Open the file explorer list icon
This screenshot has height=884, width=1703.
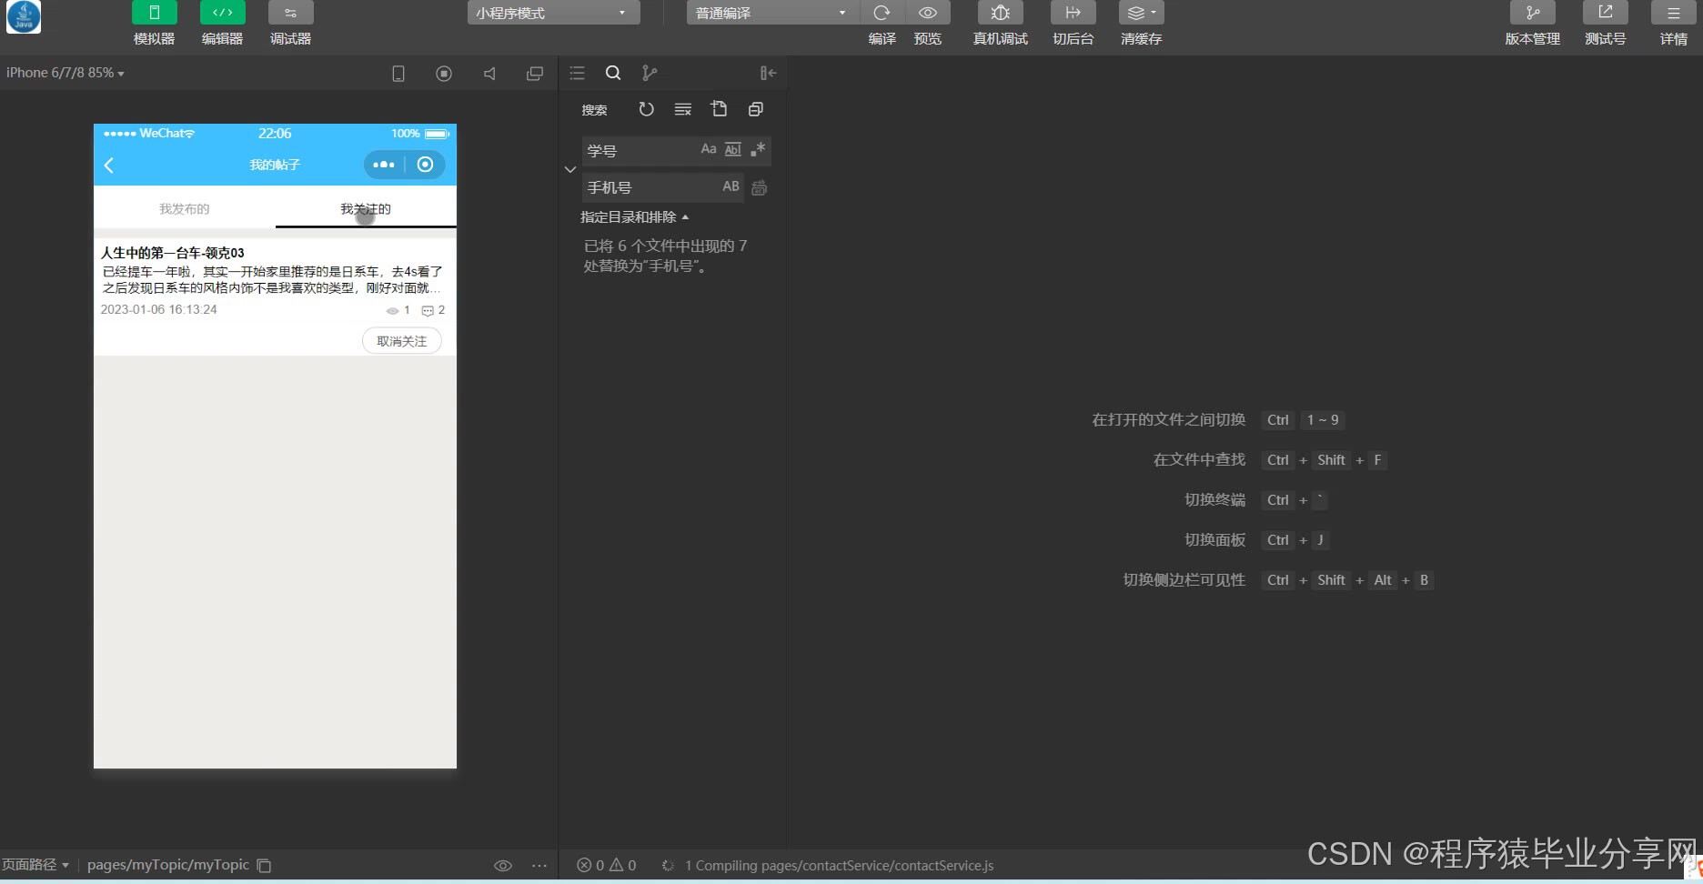pos(577,73)
